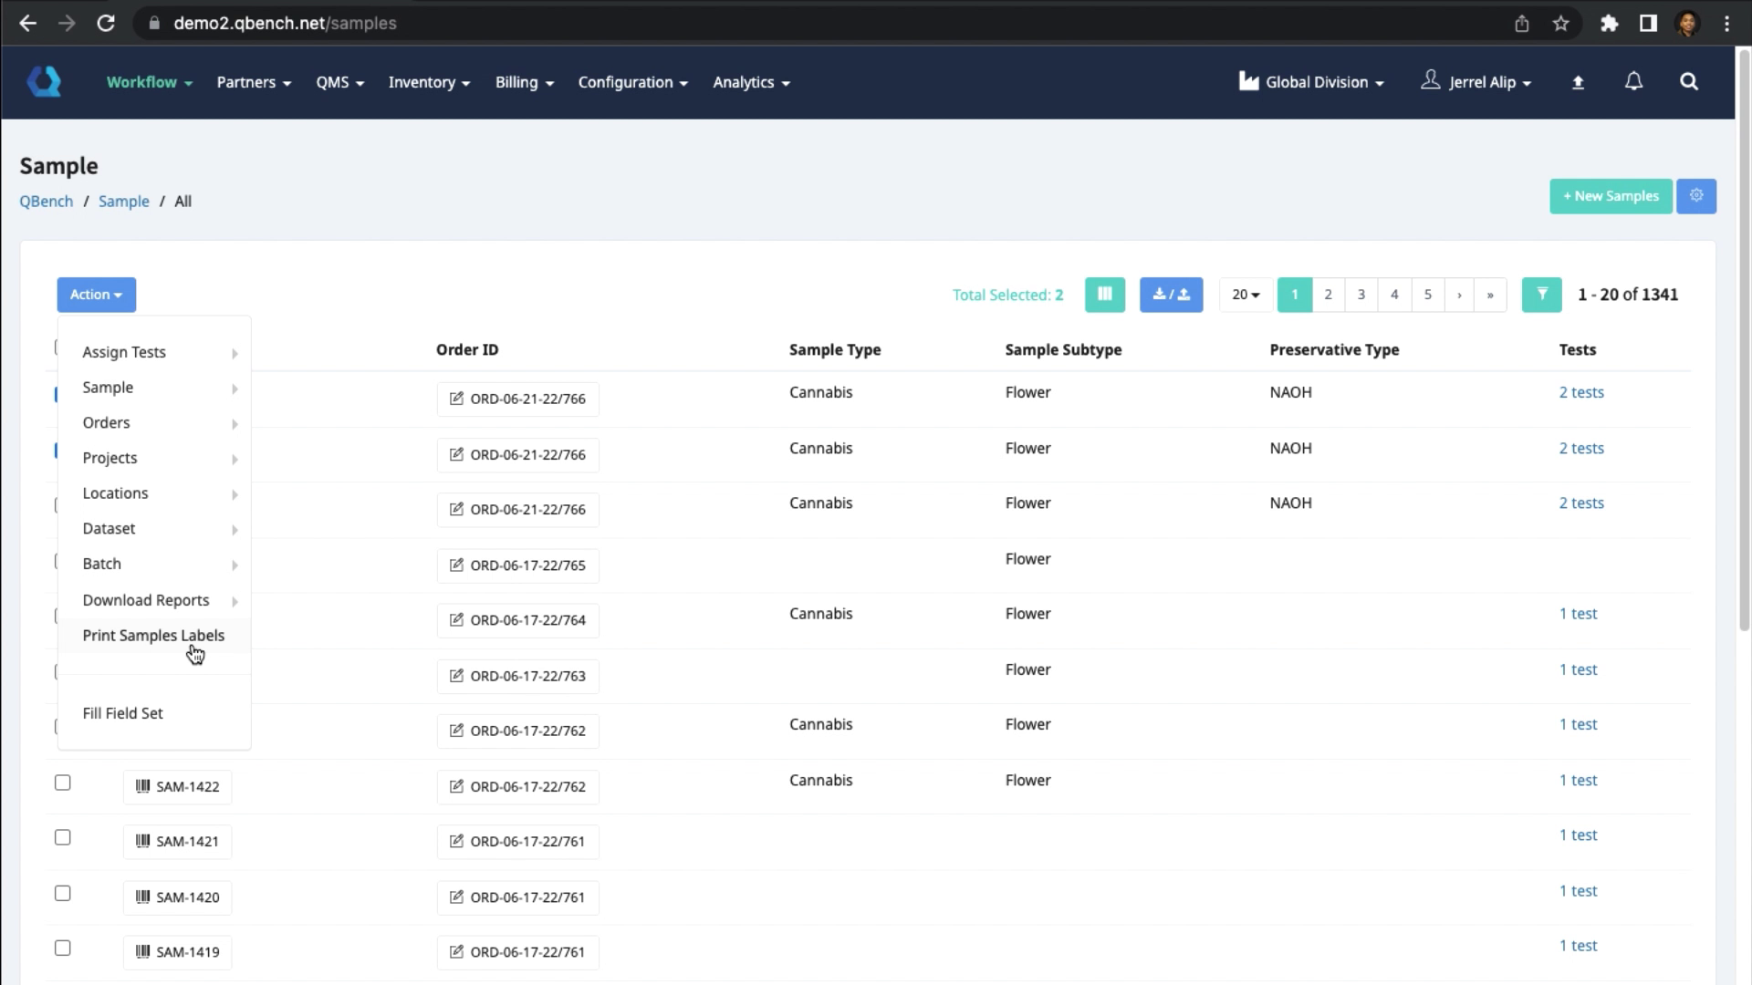Click barcode icon for SAM-1420
Viewport: 1752px width, 985px height.
click(x=142, y=897)
